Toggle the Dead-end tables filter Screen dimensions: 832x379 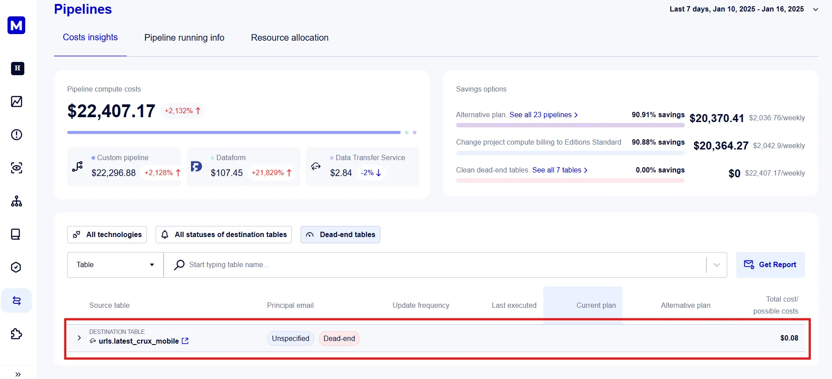point(340,235)
